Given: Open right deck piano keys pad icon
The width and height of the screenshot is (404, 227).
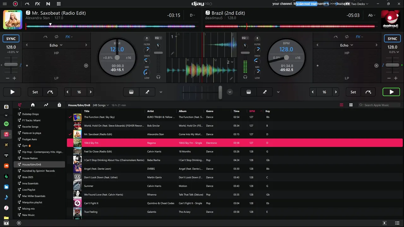Looking at the screenshot, I should pos(249,92).
